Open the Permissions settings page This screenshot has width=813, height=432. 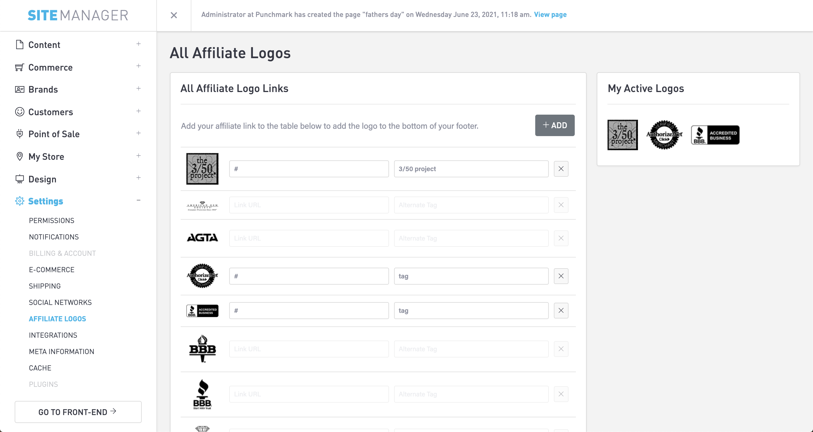click(51, 221)
